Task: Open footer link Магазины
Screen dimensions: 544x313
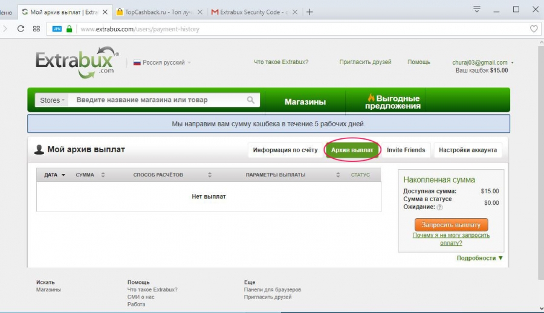Action: [x=48, y=290]
